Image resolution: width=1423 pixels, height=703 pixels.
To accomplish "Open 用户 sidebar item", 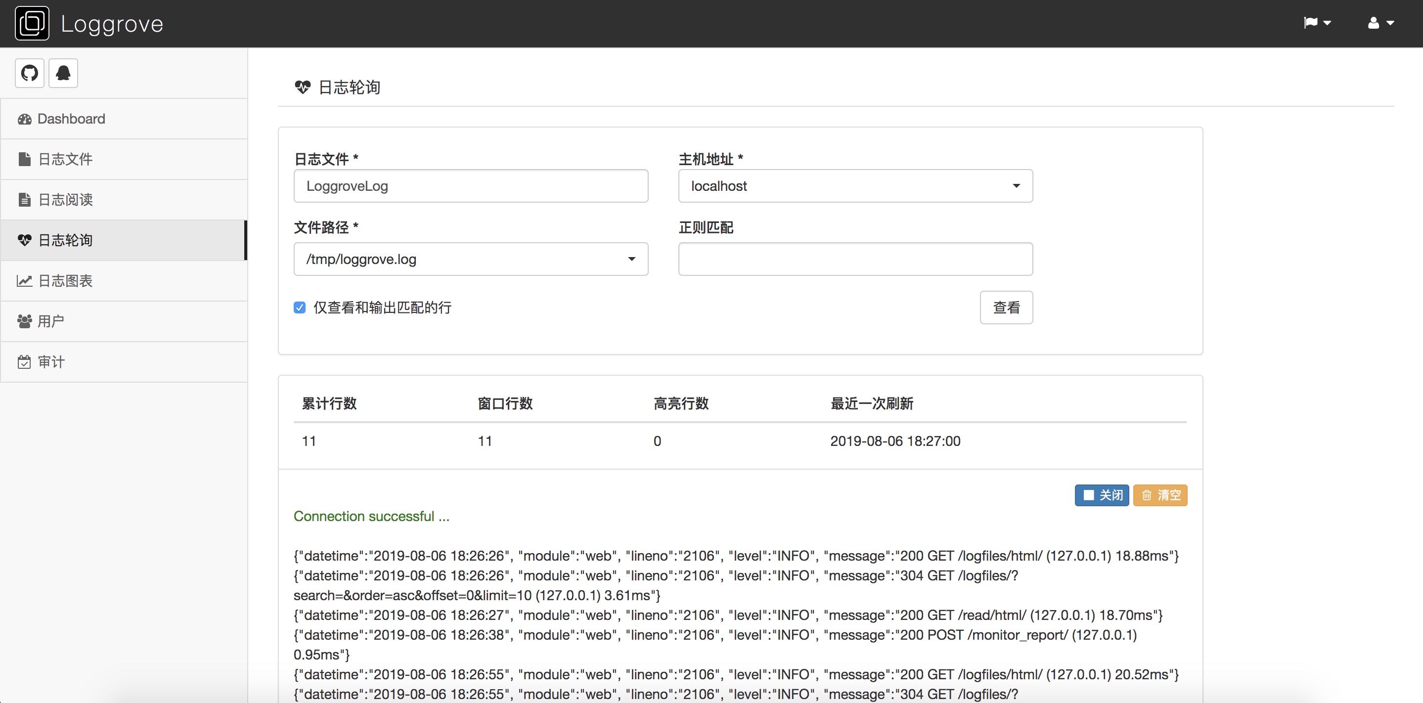I will [x=124, y=321].
